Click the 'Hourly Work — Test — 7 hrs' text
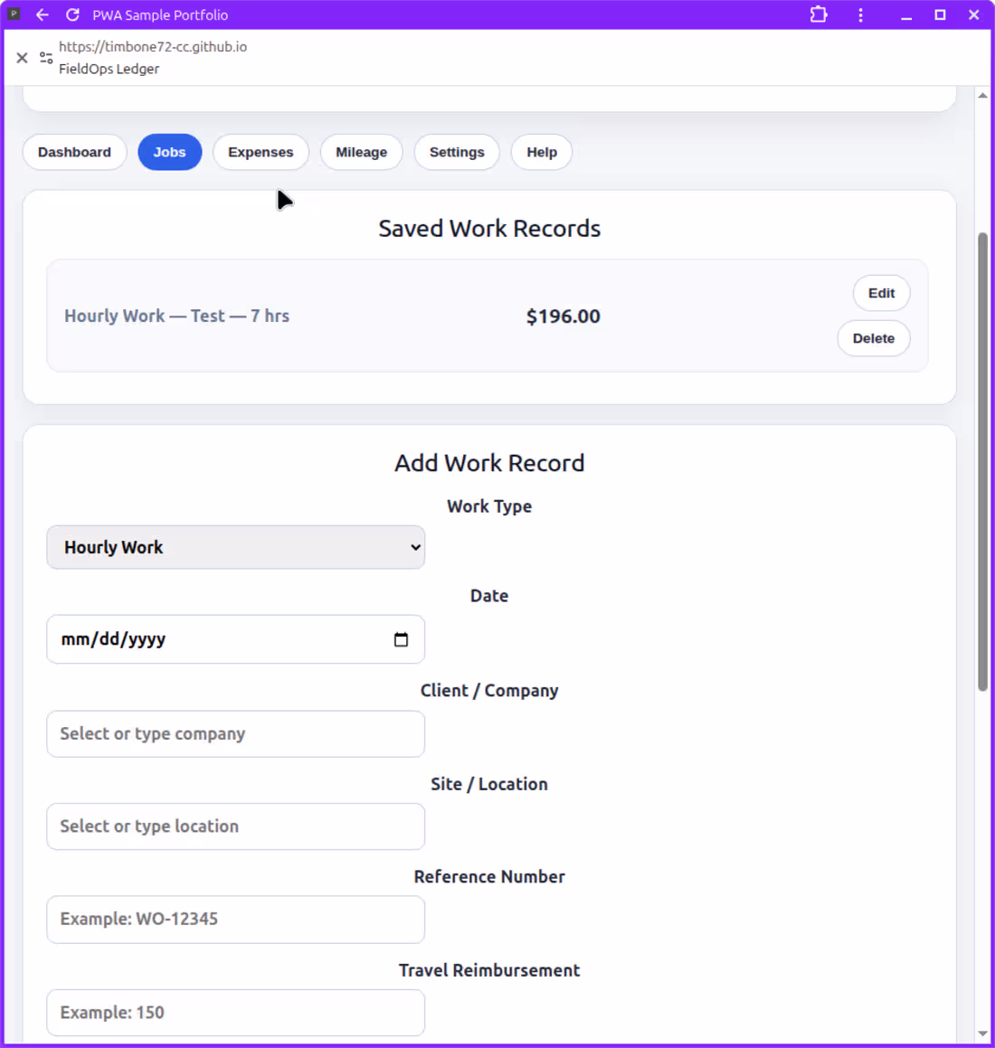995x1048 pixels. (176, 316)
